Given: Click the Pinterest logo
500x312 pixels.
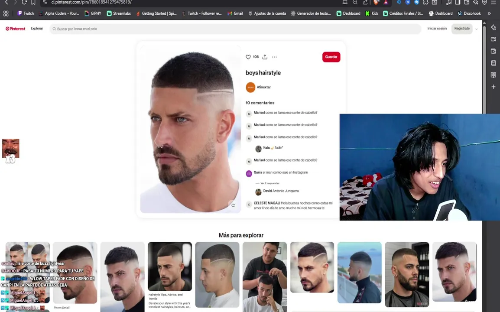Looking at the screenshot, I should pos(15,29).
